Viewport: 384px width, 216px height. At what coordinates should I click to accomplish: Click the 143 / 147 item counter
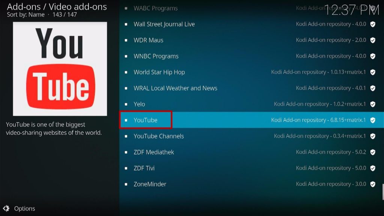tap(64, 15)
